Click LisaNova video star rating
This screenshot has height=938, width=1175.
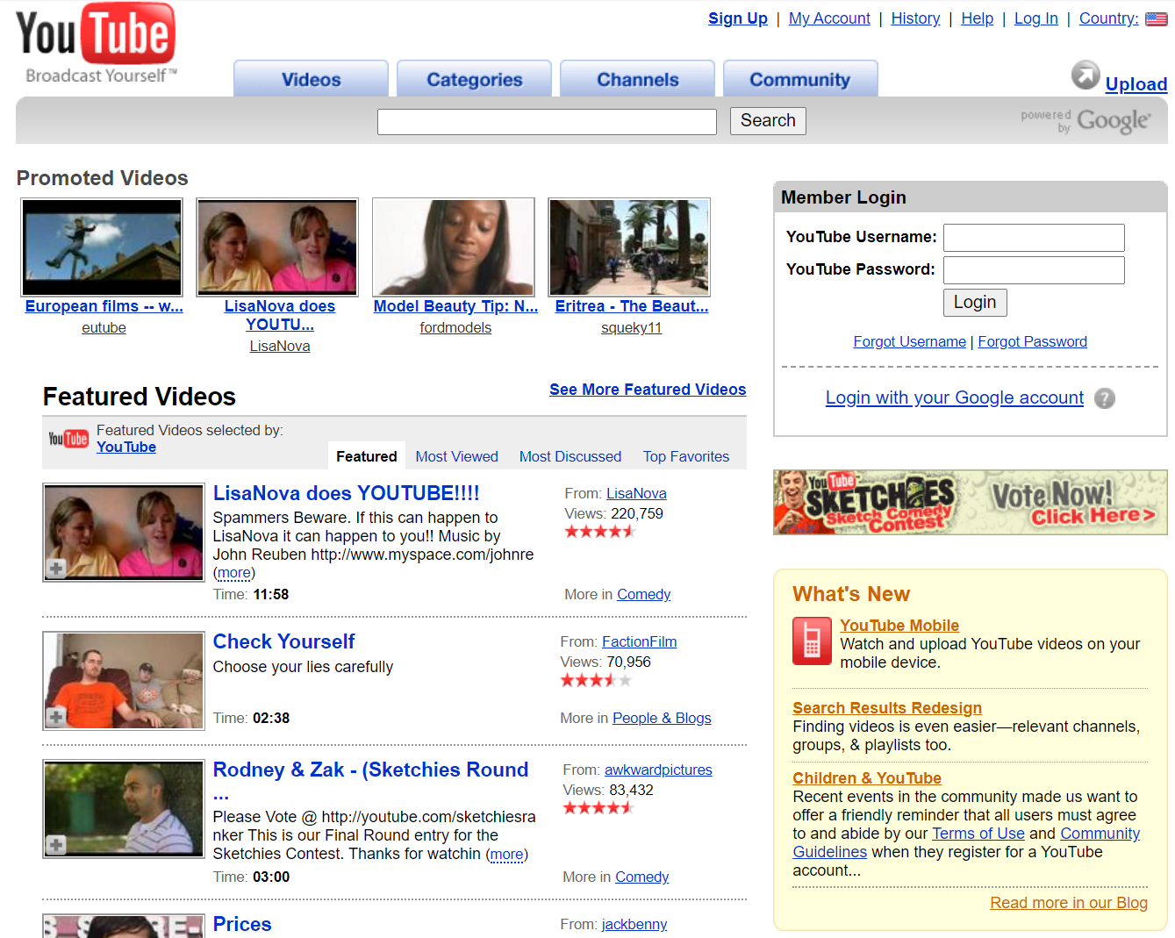point(599,532)
